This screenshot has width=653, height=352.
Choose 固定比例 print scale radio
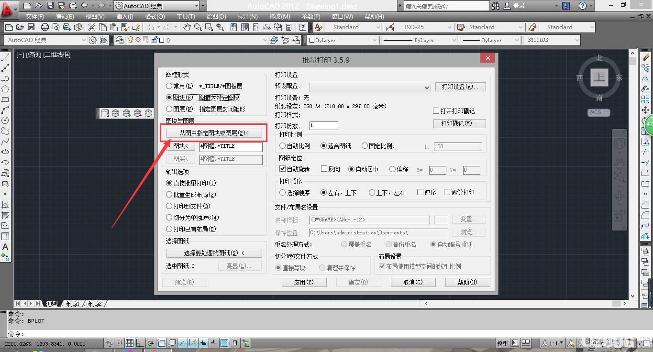365,146
